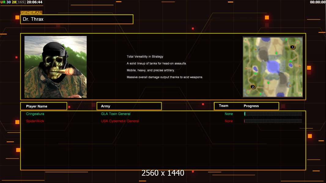The width and height of the screenshot is (326, 183).
Task: Click the 20:06:44 clock readout
Action: click(35, 2)
